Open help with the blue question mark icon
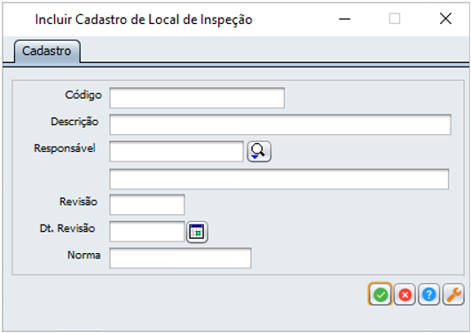The width and height of the screenshot is (471, 333). coord(428,294)
